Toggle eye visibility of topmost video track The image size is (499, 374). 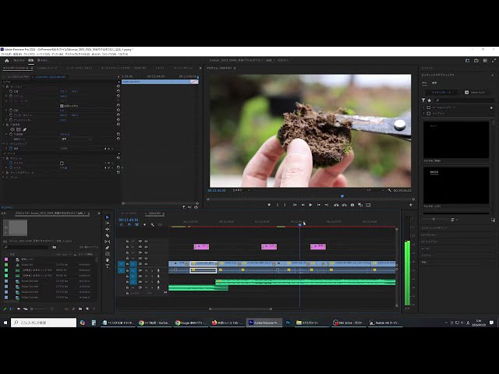pos(146,241)
